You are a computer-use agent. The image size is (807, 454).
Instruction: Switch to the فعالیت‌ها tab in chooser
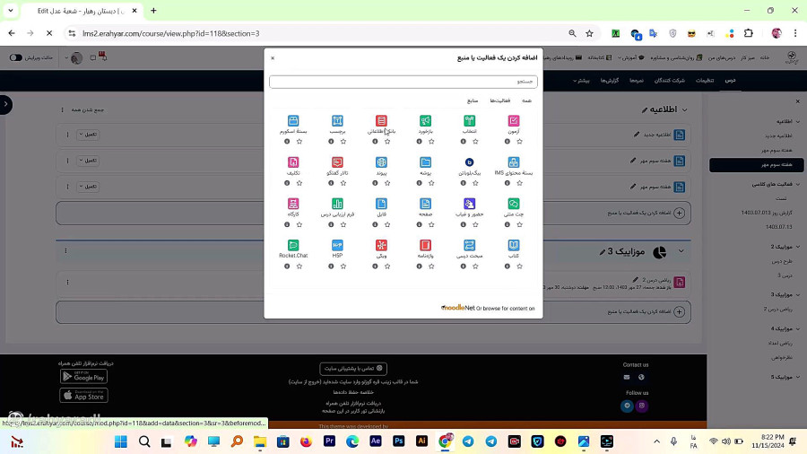[499, 100]
